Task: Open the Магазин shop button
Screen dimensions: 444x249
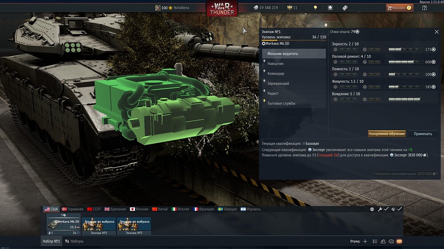Action: tap(400, 8)
